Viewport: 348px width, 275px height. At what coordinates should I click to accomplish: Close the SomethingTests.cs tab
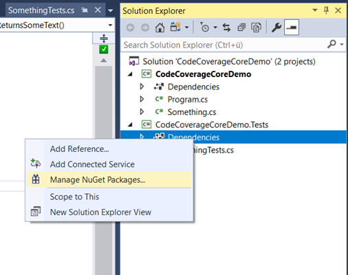pos(98,10)
